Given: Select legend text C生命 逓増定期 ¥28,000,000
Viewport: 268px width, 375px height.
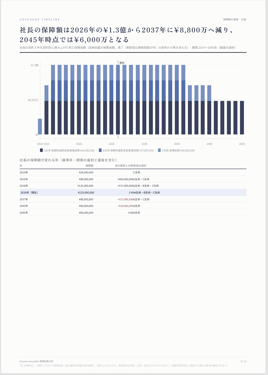Looking at the screenshot, I should point(178,151).
